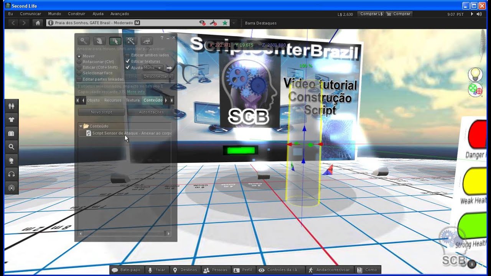Image resolution: width=491 pixels, height=276 pixels.
Task: Open the inventory suitcase sidebar icon
Action: click(12, 133)
